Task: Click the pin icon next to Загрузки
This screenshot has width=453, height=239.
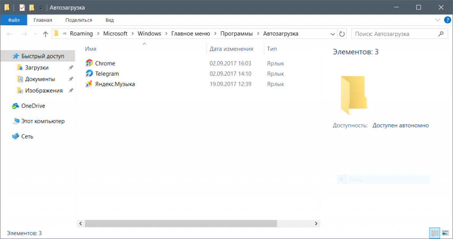Action: point(71,67)
